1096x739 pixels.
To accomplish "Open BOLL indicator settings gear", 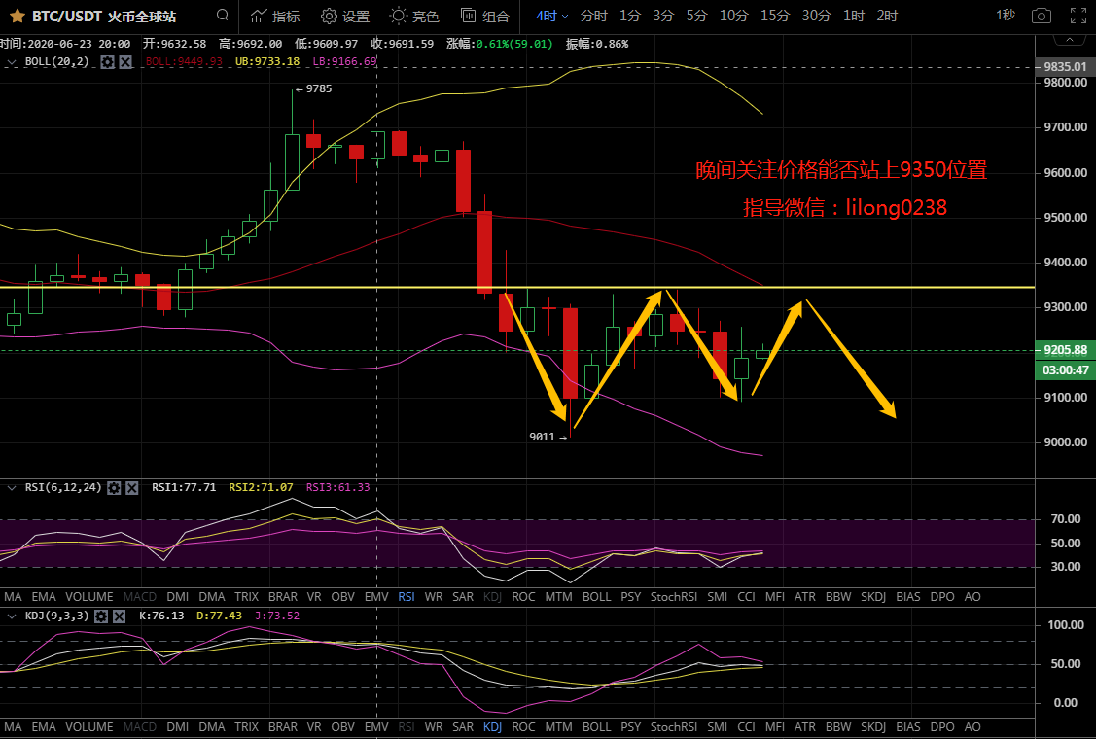I will (x=108, y=61).
